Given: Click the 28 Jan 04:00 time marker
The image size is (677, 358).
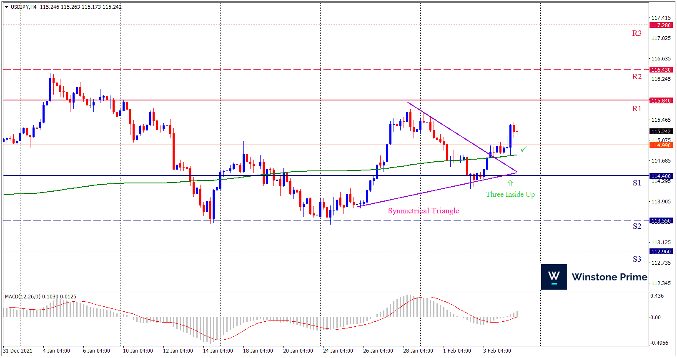Looking at the screenshot, I should tap(418, 351).
